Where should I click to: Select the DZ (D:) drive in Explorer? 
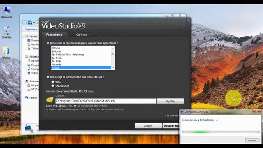pyautogui.click(x=35, y=90)
